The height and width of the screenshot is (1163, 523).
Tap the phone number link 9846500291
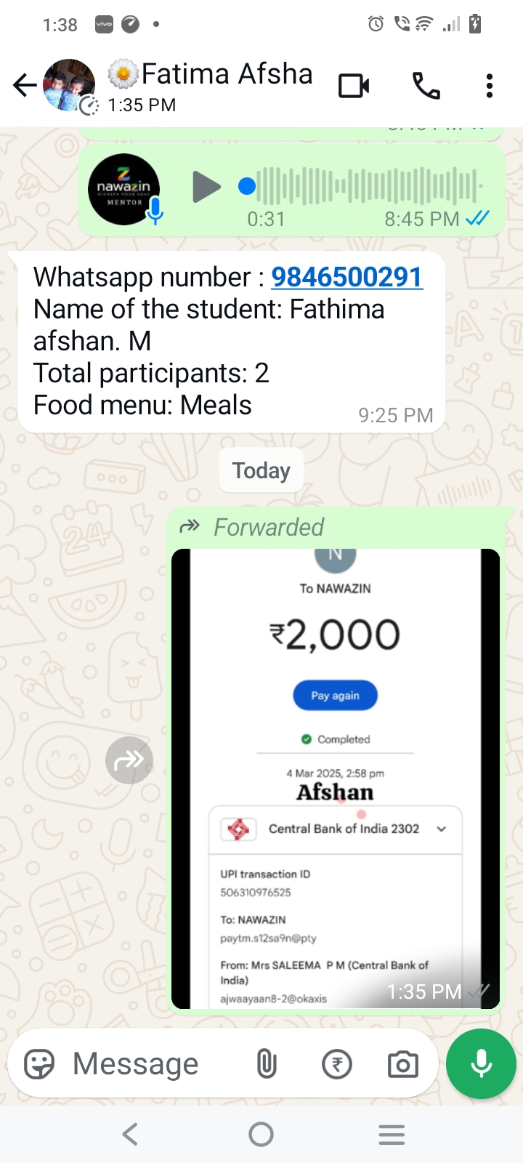347,277
